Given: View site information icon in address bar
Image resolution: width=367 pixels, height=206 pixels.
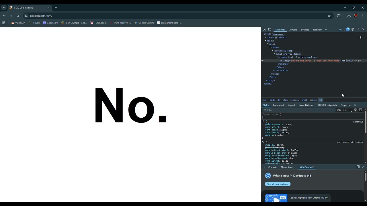Looking at the screenshot, I should click(x=26, y=16).
